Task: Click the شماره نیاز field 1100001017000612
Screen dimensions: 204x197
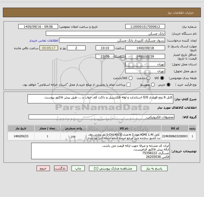Action: 145,27
